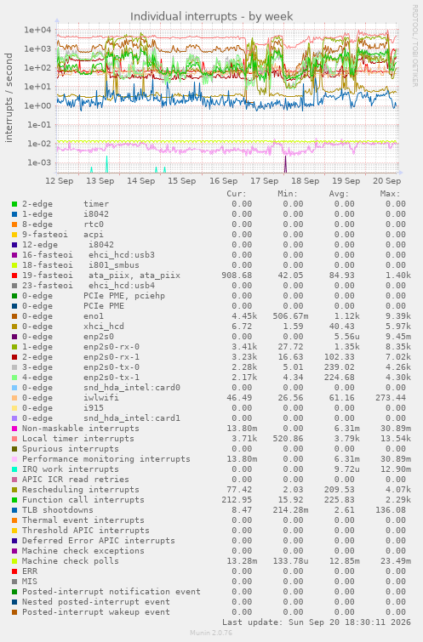Click the green timer legend color swatch
The image size is (423, 642).
click(x=14, y=204)
